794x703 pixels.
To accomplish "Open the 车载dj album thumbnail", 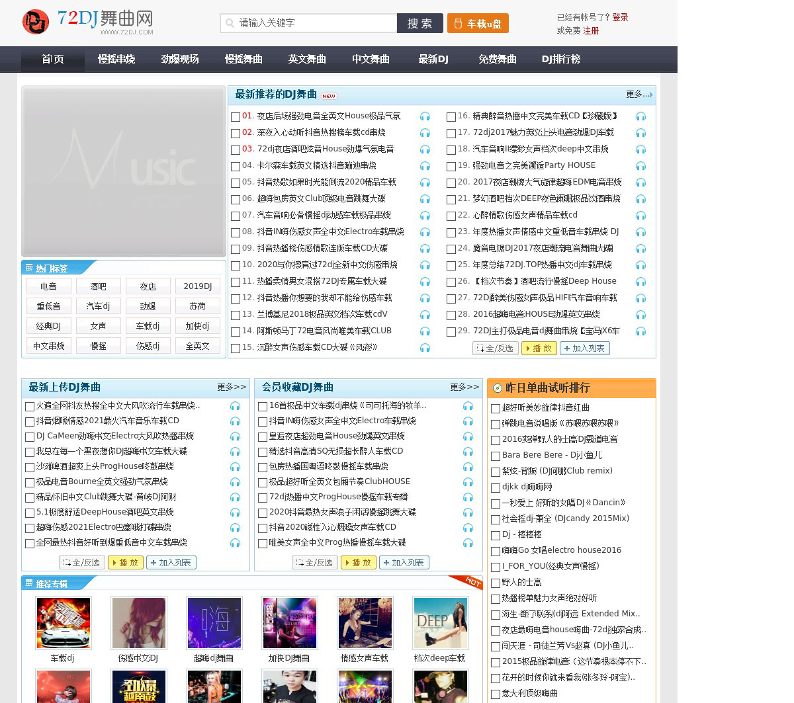I will tap(63, 623).
